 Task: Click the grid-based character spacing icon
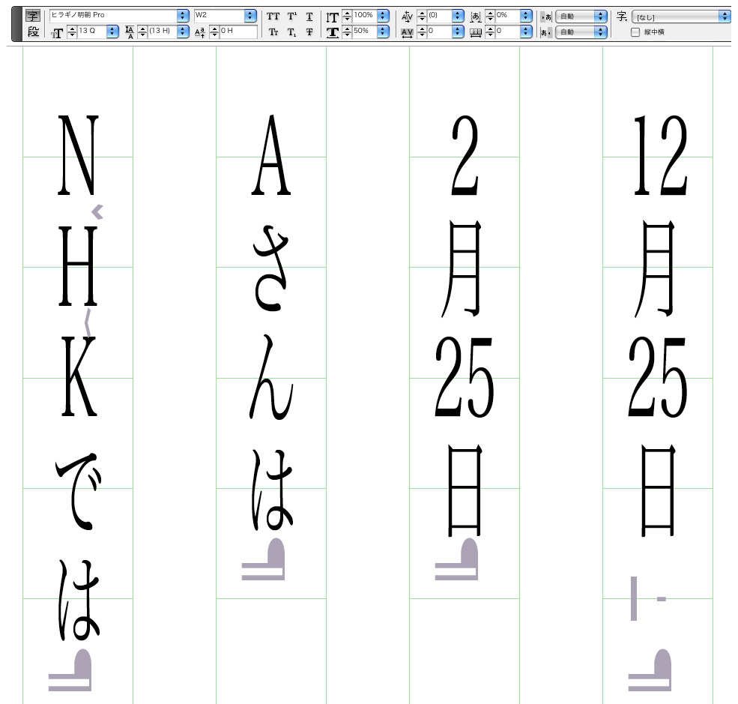coord(476,32)
